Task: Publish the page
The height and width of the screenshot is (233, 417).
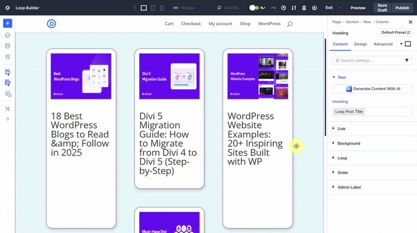Action: coord(402,8)
